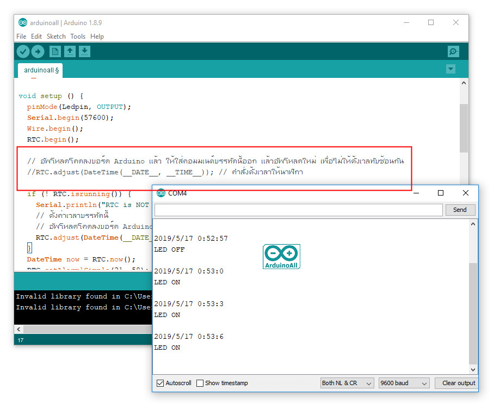
Task: Create a new sketch with the New icon
Action: [x=55, y=51]
